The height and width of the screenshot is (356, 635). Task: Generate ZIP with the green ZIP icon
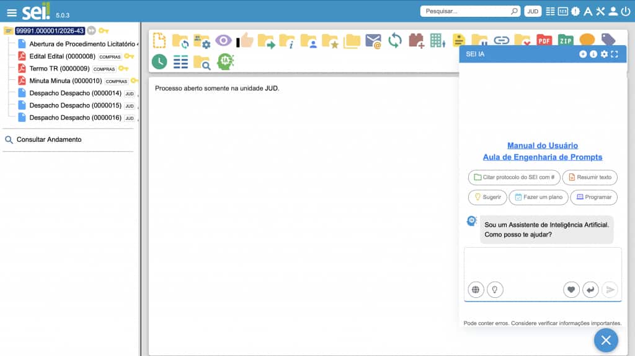point(566,40)
